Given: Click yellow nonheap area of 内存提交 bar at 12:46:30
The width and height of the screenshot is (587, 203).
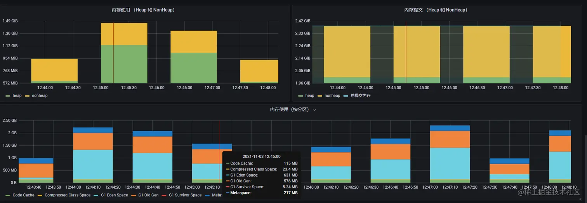Looking at the screenshot, I should tap(486, 52).
